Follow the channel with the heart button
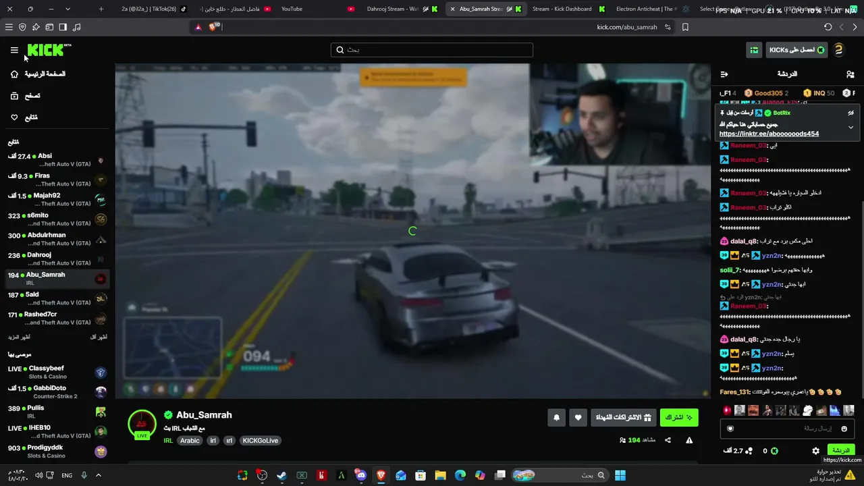Image resolution: width=864 pixels, height=486 pixels. [x=578, y=418]
